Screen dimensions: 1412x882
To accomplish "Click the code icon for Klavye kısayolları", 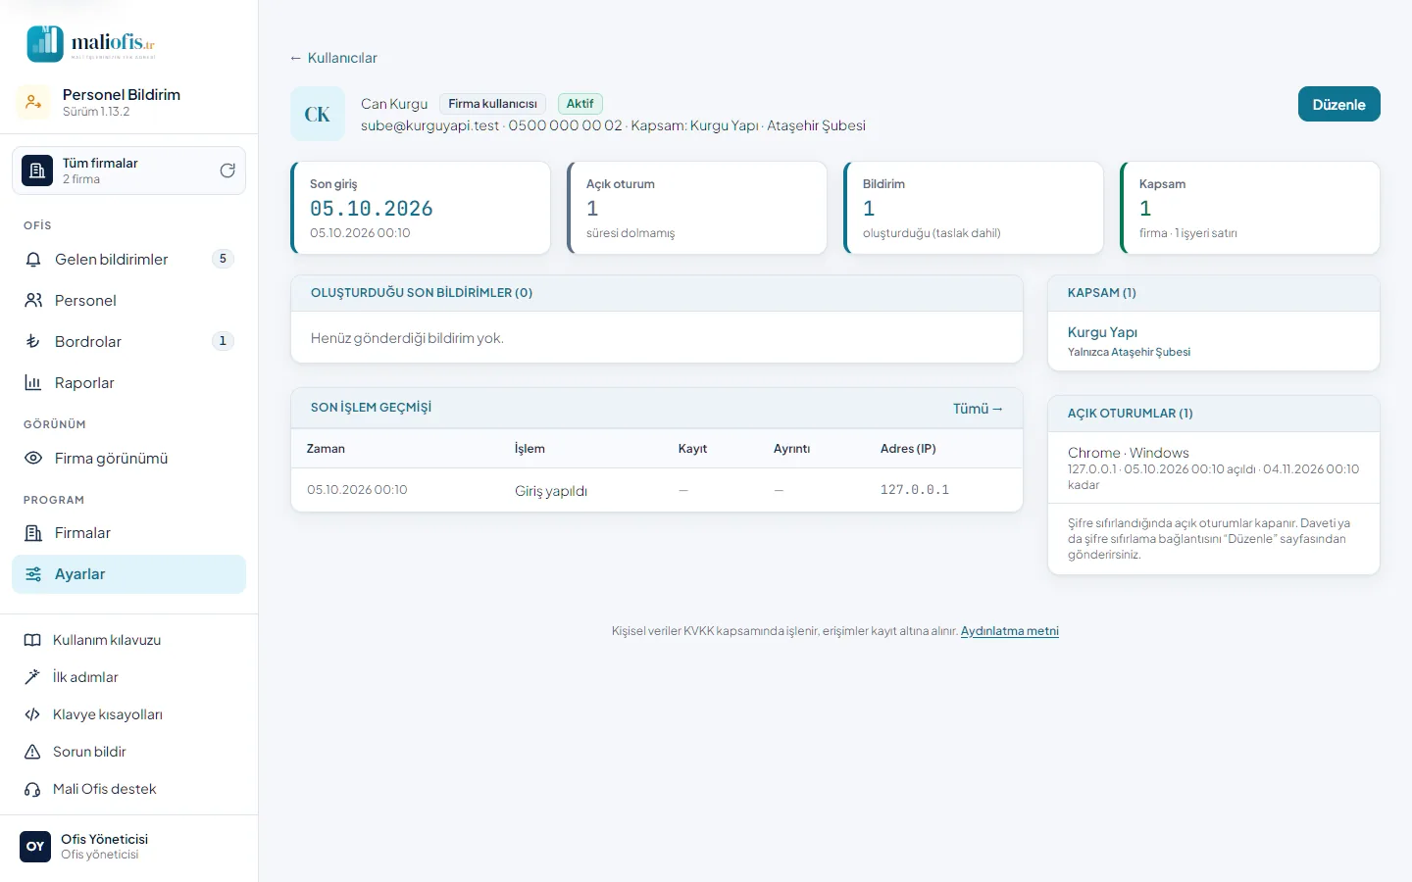I will tap(32, 714).
